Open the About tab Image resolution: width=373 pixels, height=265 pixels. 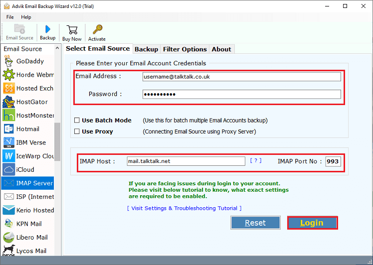coord(221,49)
